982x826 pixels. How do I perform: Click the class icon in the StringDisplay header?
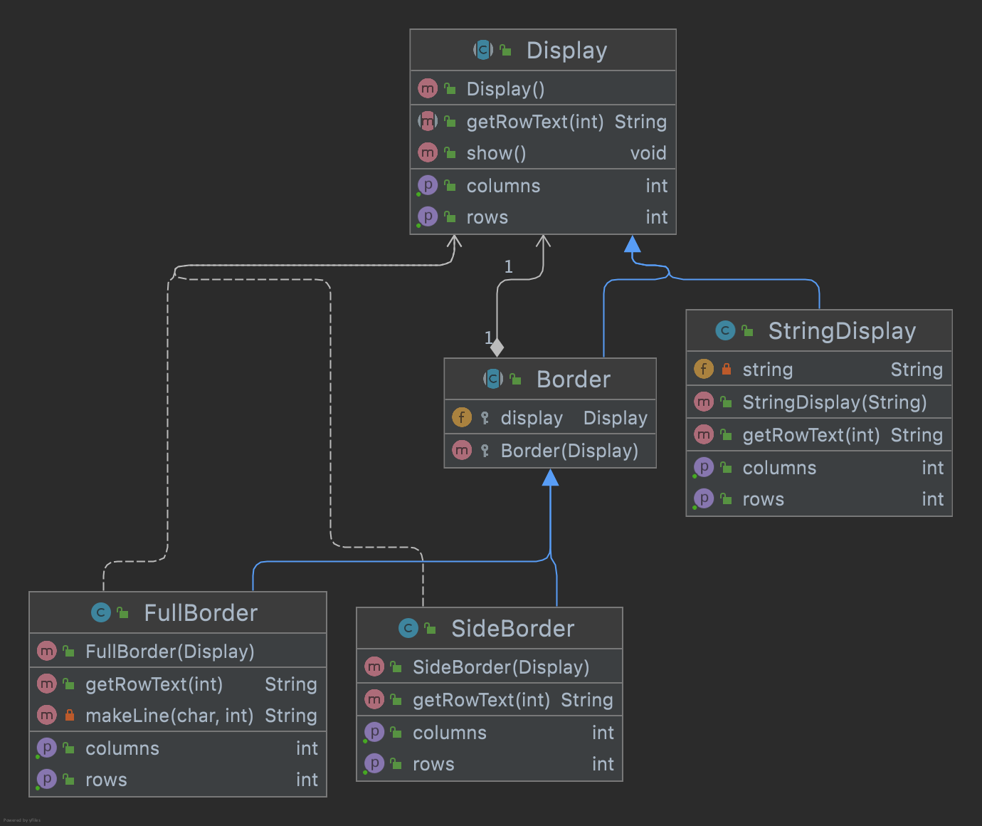point(724,330)
